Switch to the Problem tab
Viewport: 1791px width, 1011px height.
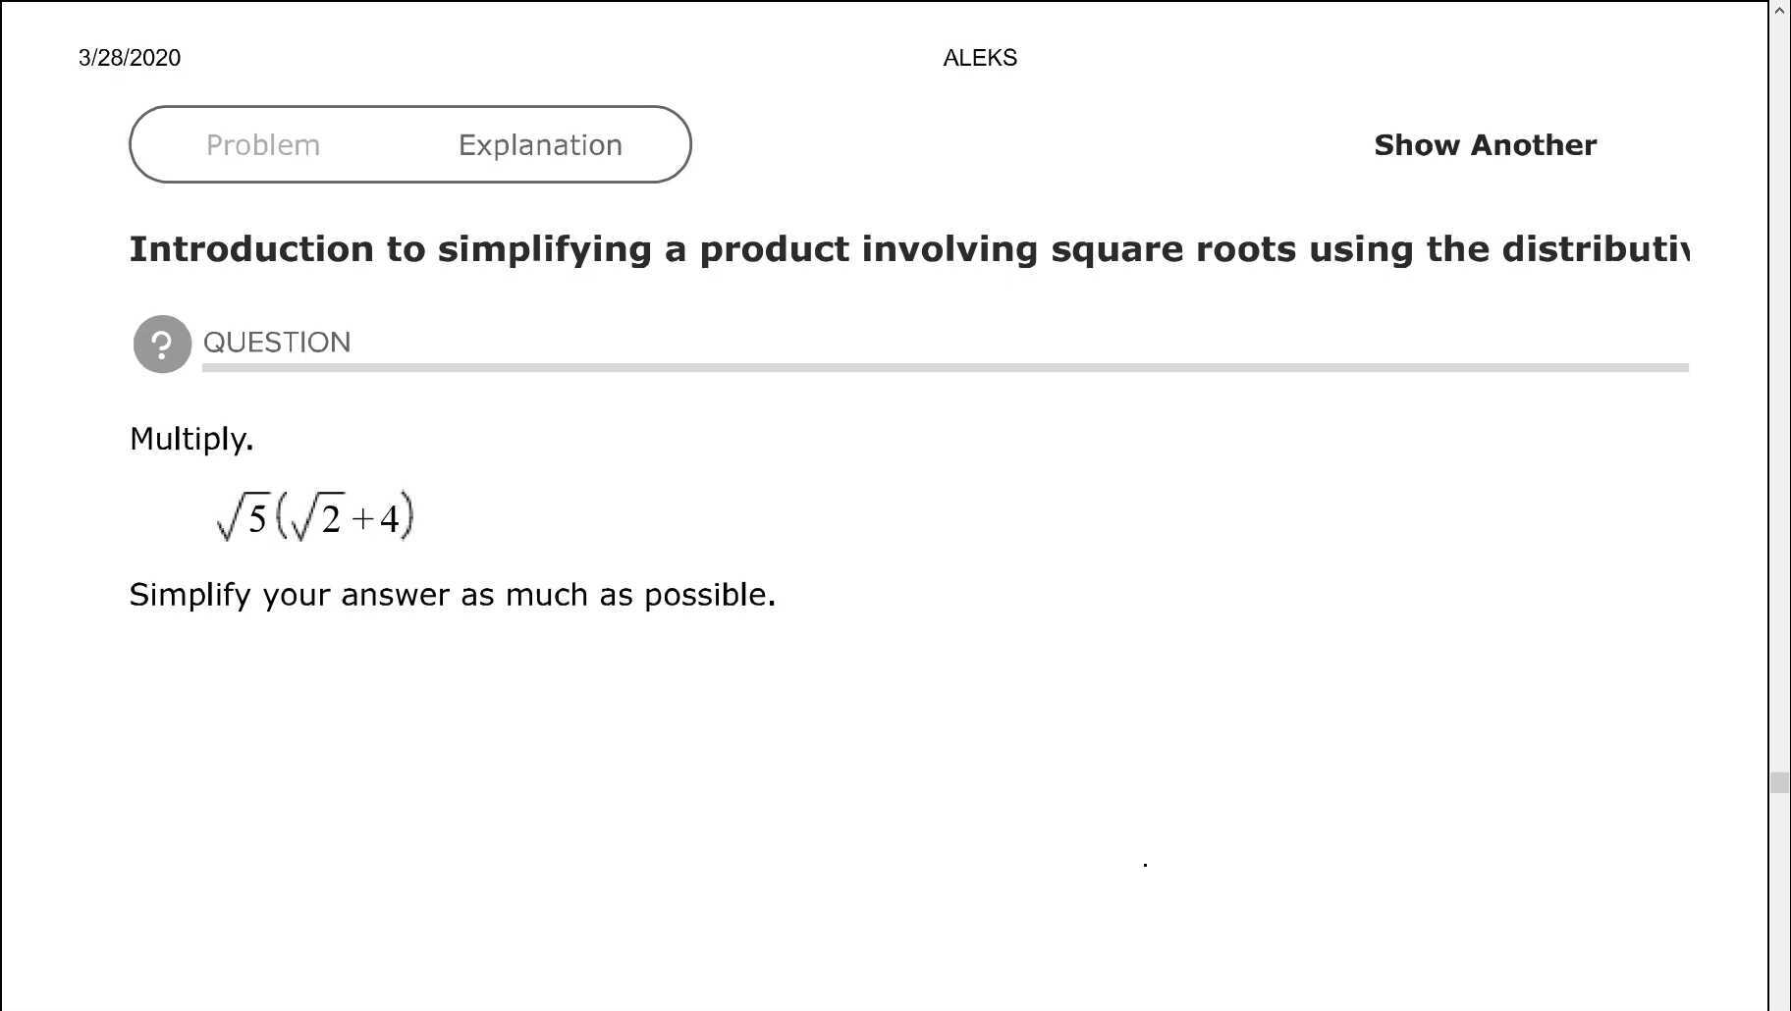pos(262,144)
